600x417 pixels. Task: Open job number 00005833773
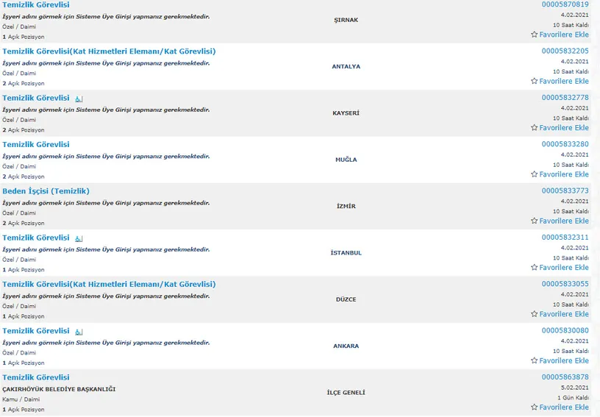click(565, 191)
